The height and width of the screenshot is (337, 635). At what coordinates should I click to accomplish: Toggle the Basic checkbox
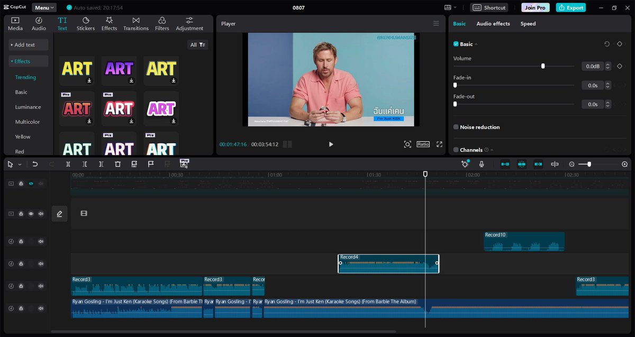point(456,44)
